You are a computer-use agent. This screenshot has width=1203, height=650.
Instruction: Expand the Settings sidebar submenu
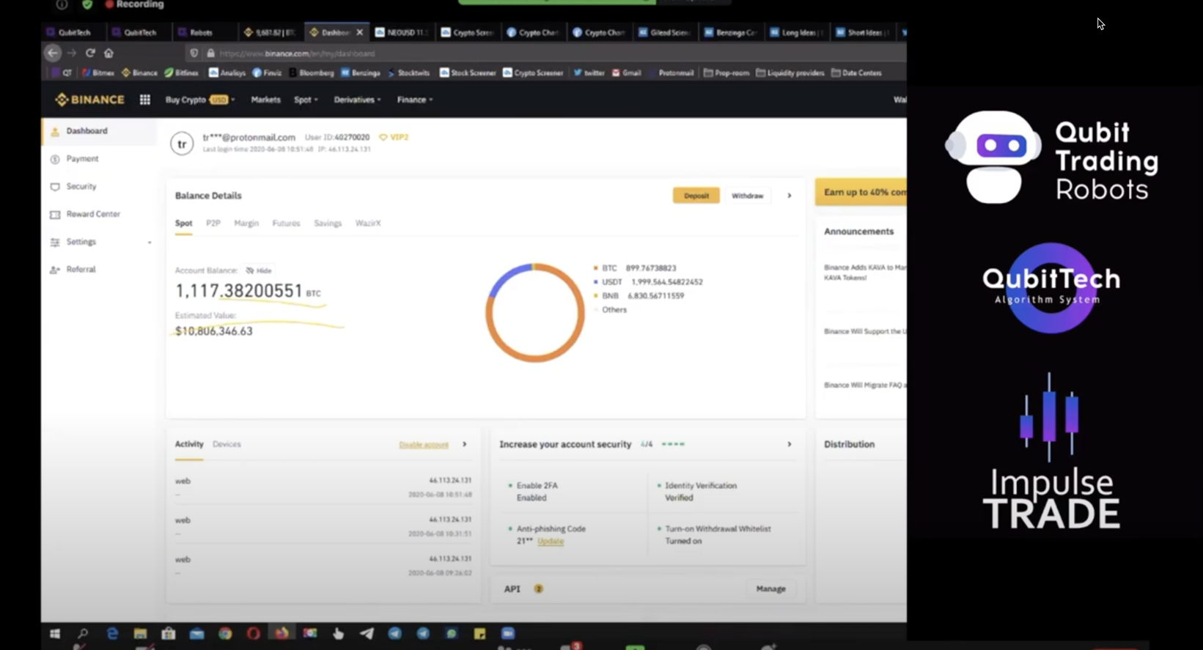point(150,243)
